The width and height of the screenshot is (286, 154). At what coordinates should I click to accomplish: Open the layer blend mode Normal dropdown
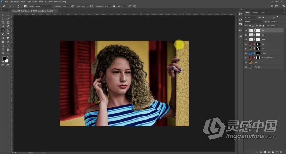(254, 21)
